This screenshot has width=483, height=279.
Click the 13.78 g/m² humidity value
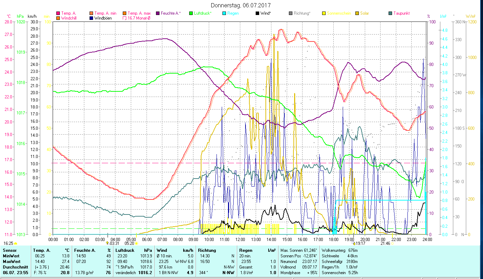(x=84, y=273)
